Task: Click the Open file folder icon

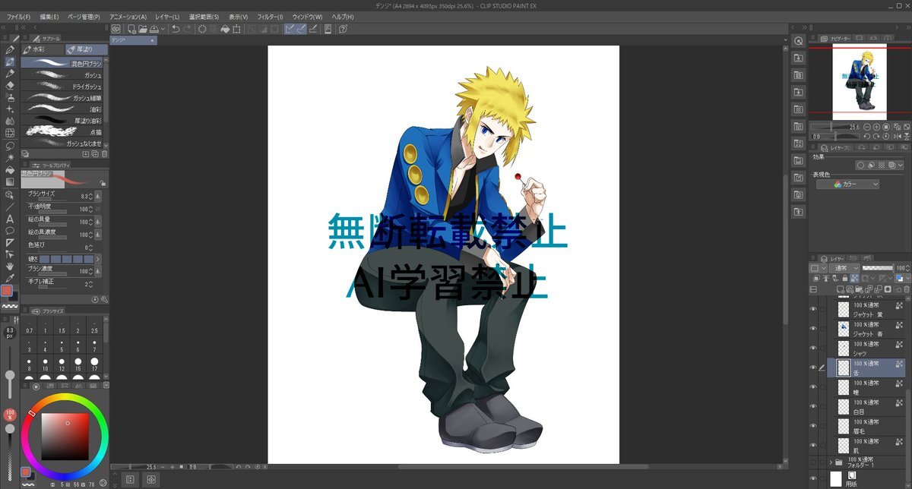Action: [x=142, y=29]
